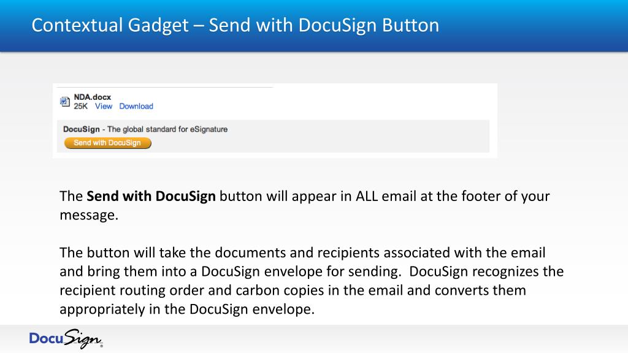This screenshot has width=628, height=353.
Task: Click the divider line above the NDA.docx attachment
Action: 164,87
